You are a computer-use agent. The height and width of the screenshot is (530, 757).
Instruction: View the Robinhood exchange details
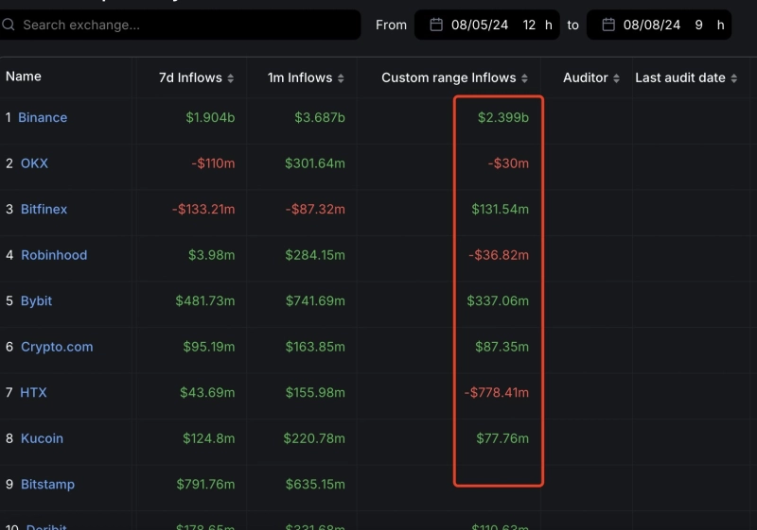tap(53, 255)
